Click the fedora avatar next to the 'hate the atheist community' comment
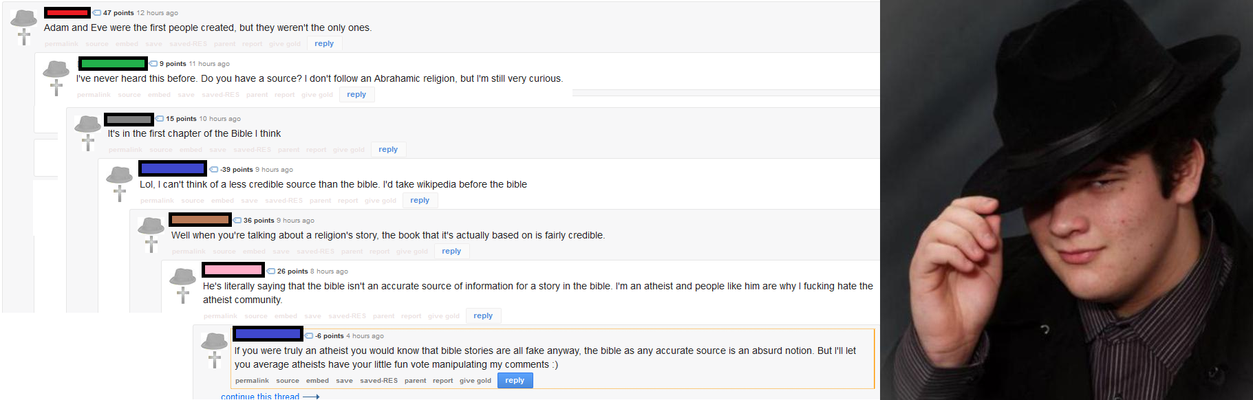The image size is (1253, 400). click(x=183, y=285)
